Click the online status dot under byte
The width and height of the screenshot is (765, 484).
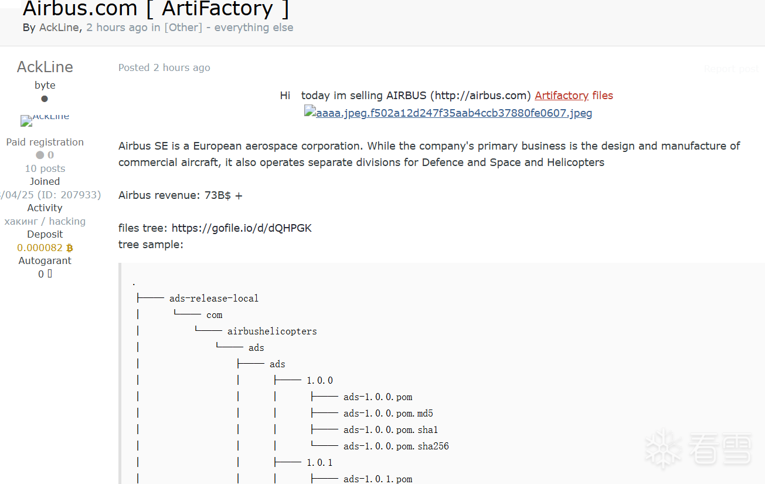45,99
